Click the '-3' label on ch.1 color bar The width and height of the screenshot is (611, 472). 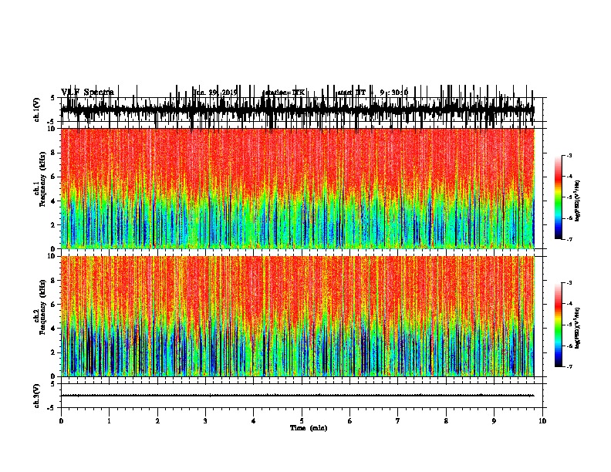coord(569,156)
